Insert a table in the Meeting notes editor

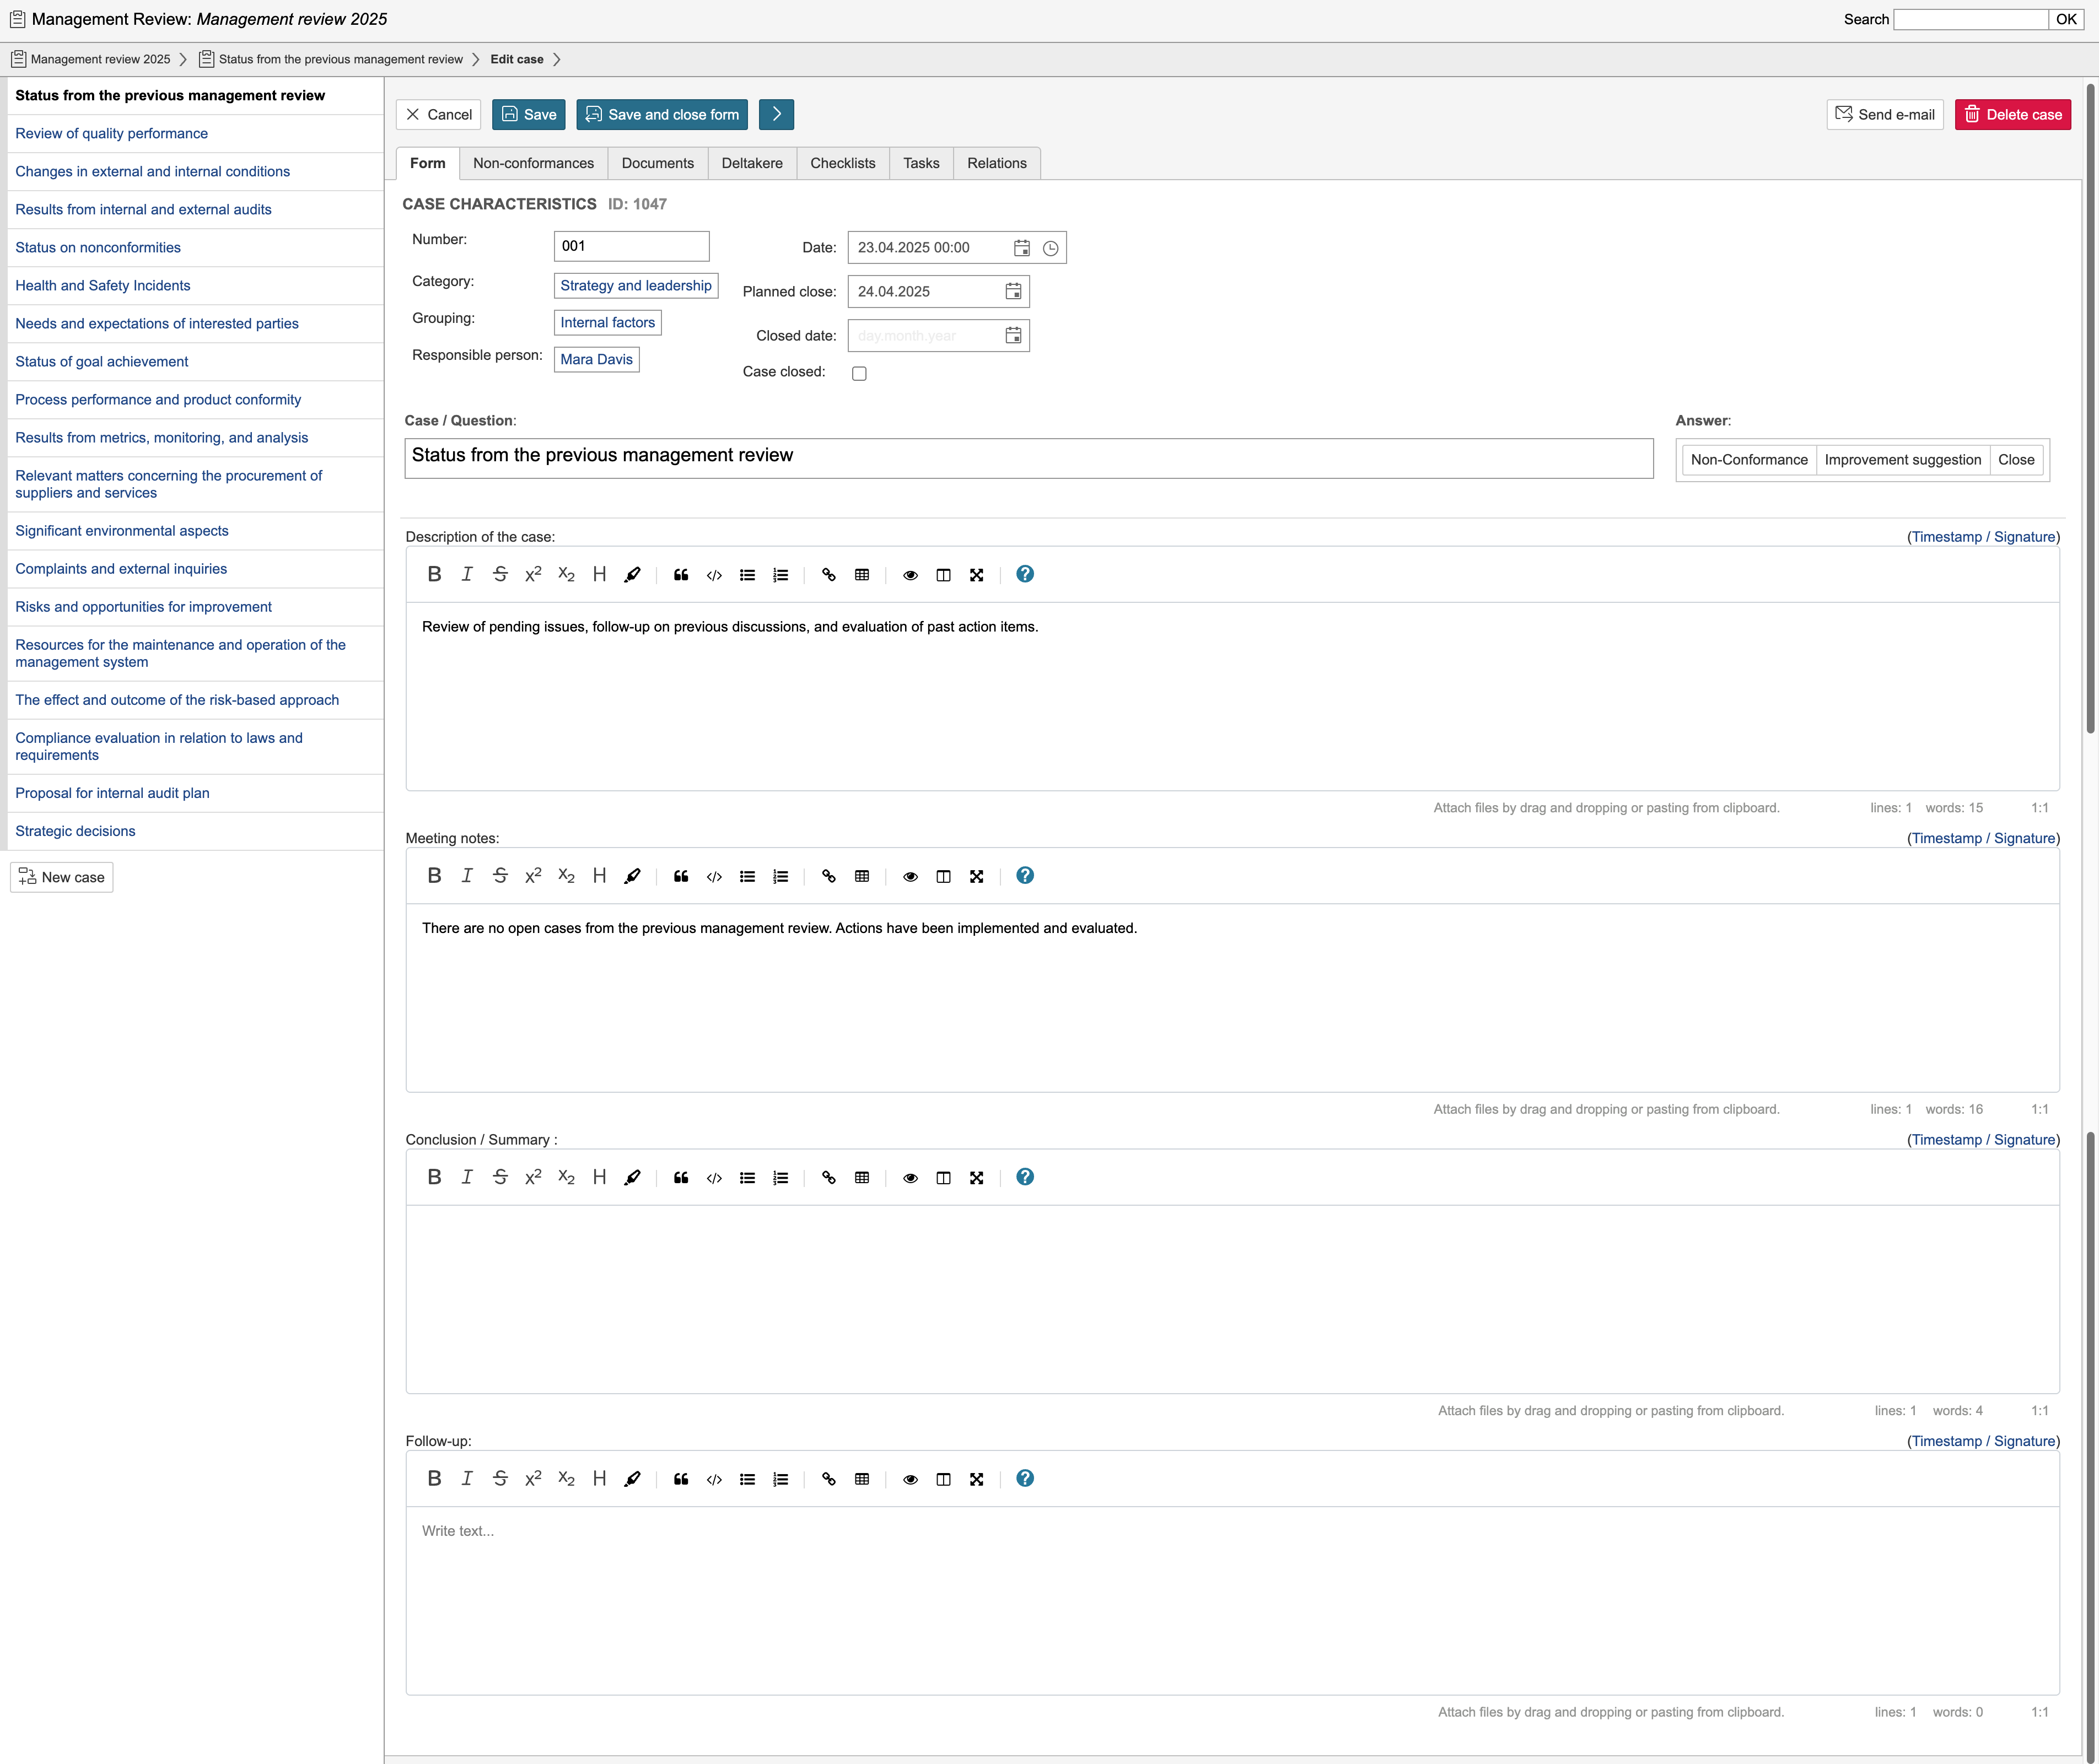pyautogui.click(x=862, y=876)
